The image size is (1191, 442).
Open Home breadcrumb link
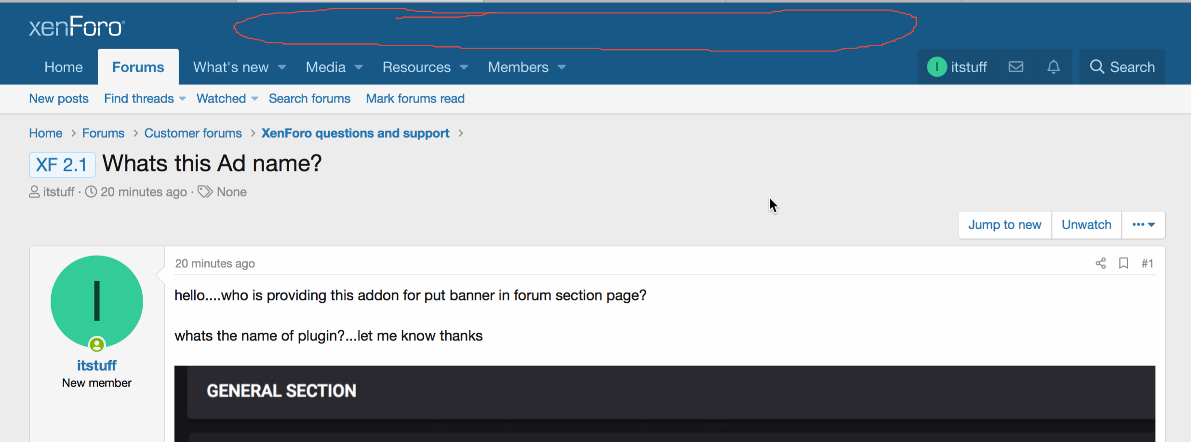[46, 133]
